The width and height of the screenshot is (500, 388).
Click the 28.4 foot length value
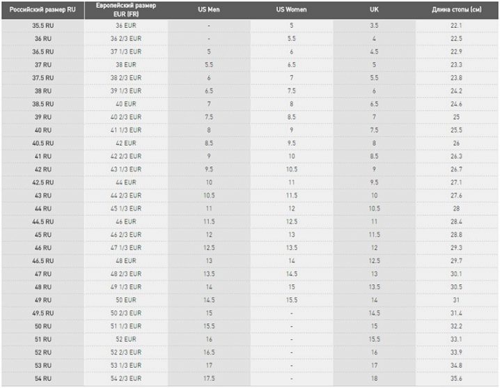point(456,222)
